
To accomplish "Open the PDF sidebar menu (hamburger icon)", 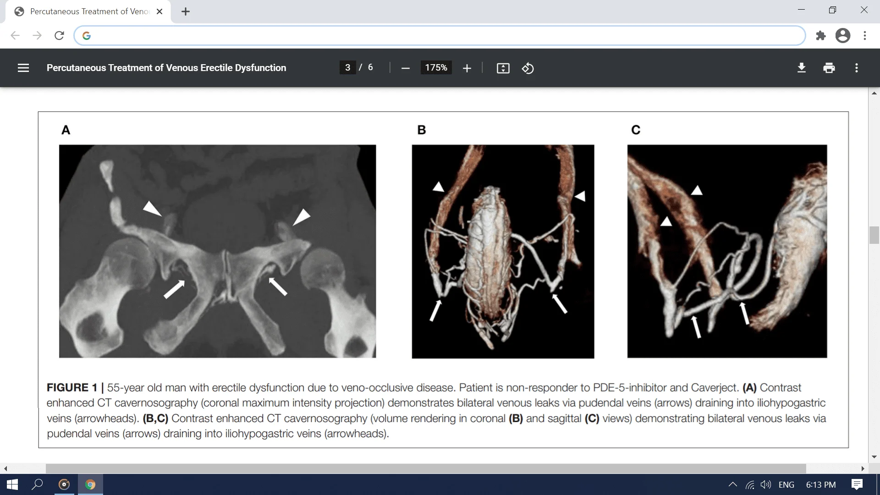I will coord(23,68).
